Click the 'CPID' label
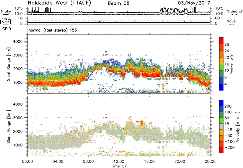Viewport: 243px width, 168px height. tap(7, 29)
